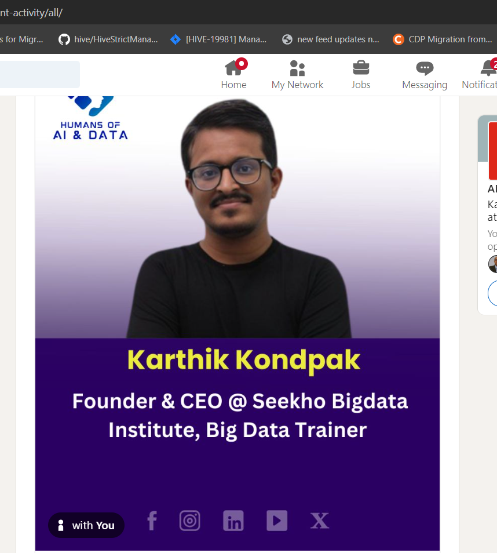
Task: Open the My Network page
Action: coord(298,75)
